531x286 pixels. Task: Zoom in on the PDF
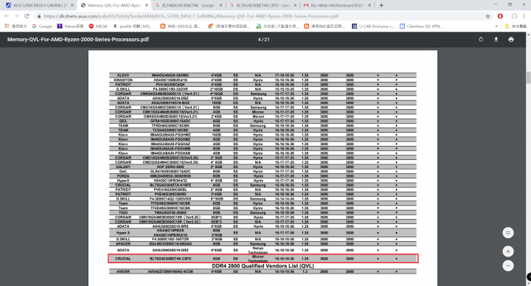coord(507,251)
